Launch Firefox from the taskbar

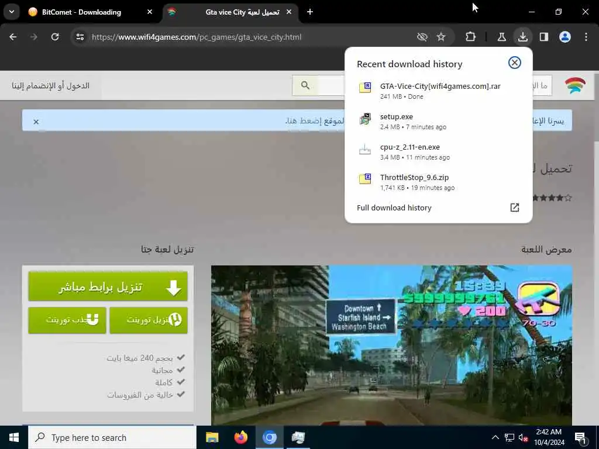pyautogui.click(x=240, y=437)
